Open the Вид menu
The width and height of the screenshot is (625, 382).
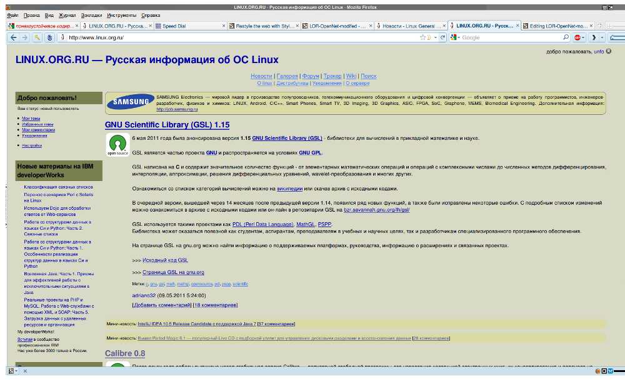pos(49,15)
